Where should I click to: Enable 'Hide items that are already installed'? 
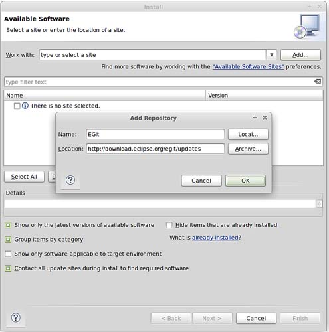pos(169,225)
